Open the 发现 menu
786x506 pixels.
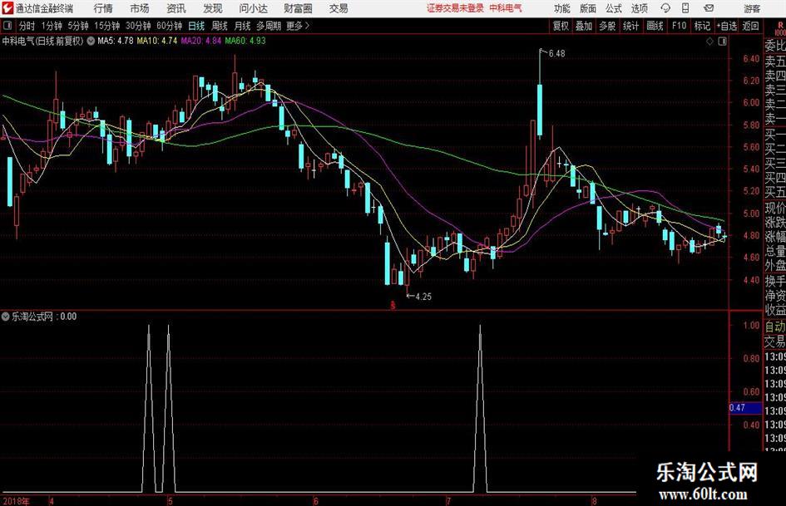[x=213, y=8]
